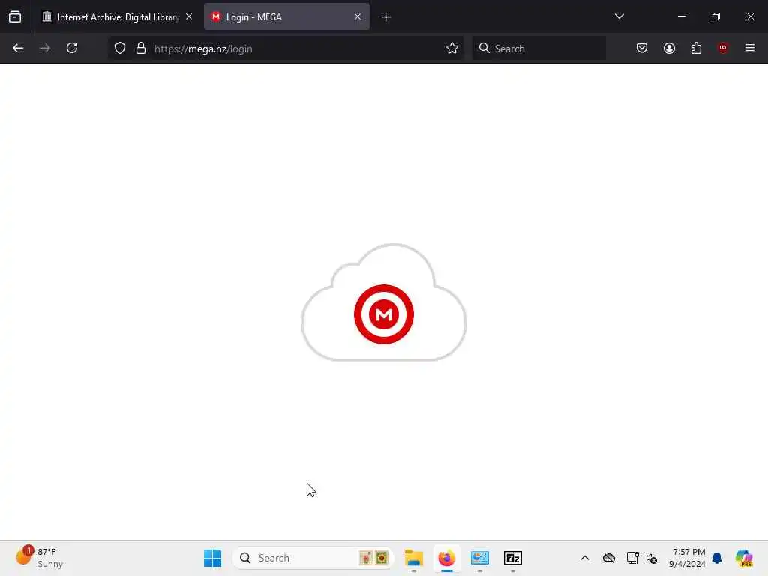The width and height of the screenshot is (768, 576).
Task: Reload the current page
Action: pyautogui.click(x=72, y=48)
